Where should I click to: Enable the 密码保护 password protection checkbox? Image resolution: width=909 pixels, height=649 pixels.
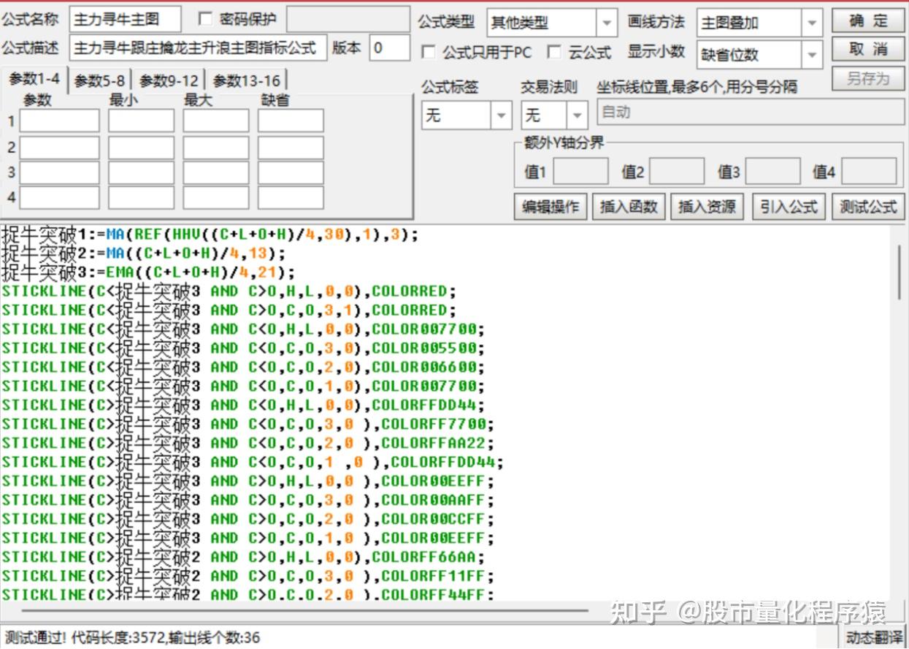click(205, 19)
